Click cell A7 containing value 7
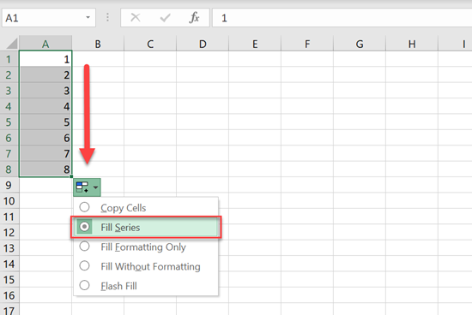The width and height of the screenshot is (472, 315). point(45,153)
